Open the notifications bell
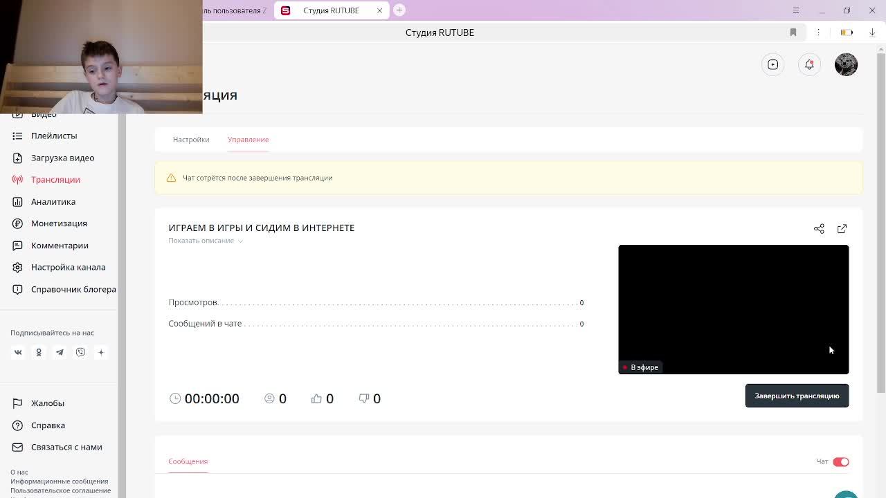This screenshot has height=498, width=886. click(809, 64)
